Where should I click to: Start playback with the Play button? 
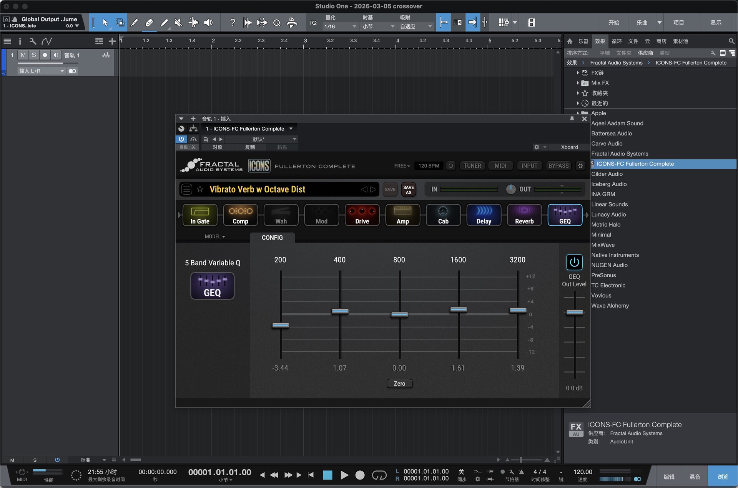point(344,475)
